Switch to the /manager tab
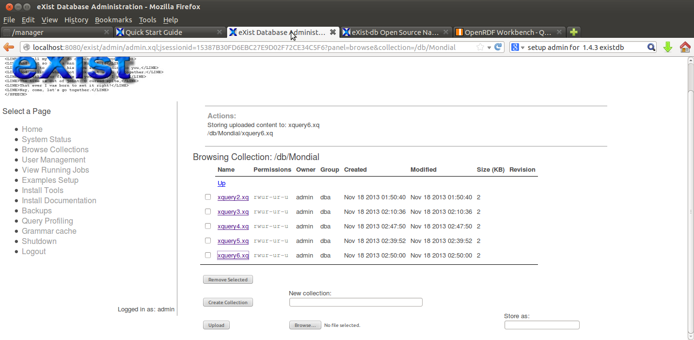Screen dimensions: 694x340 pyautogui.click(x=56, y=32)
